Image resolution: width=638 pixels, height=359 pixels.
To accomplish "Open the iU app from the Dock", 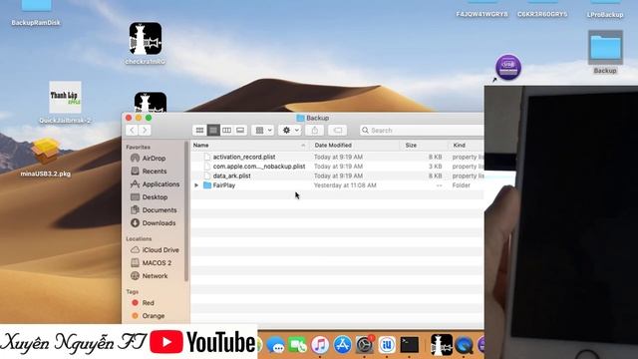I will pyautogui.click(x=387, y=345).
